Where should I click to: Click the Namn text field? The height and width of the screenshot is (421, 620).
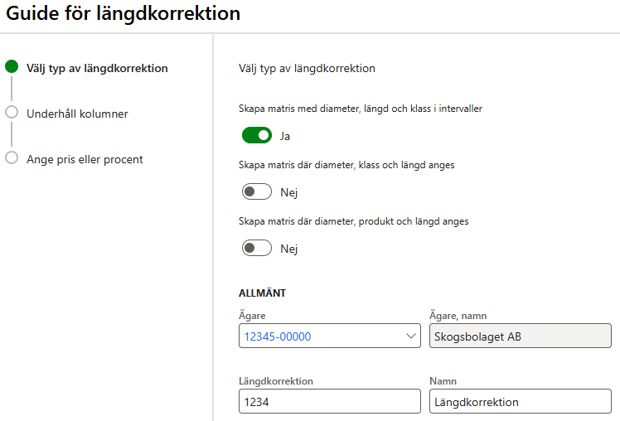(521, 402)
